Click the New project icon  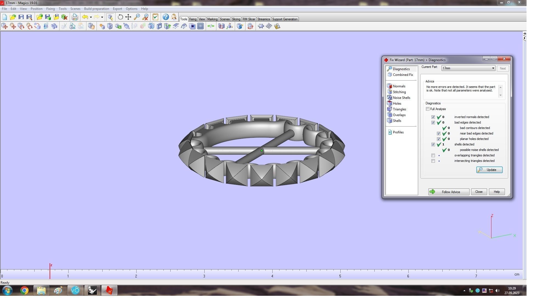click(5, 17)
